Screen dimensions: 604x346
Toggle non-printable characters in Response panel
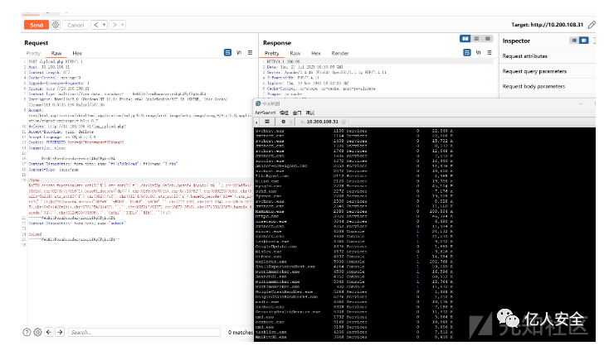click(479, 53)
